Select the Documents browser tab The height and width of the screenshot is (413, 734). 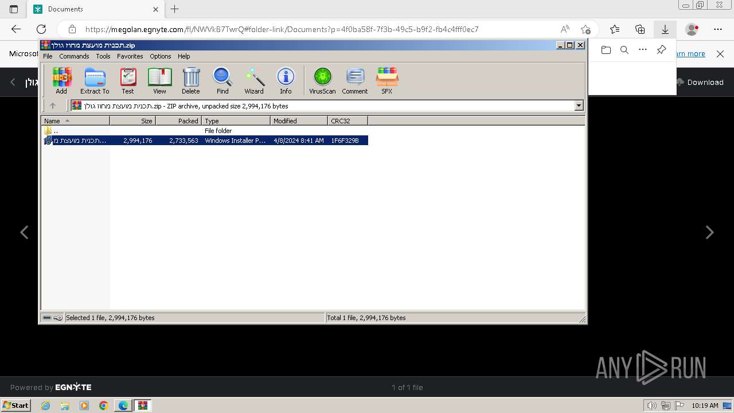[95, 9]
